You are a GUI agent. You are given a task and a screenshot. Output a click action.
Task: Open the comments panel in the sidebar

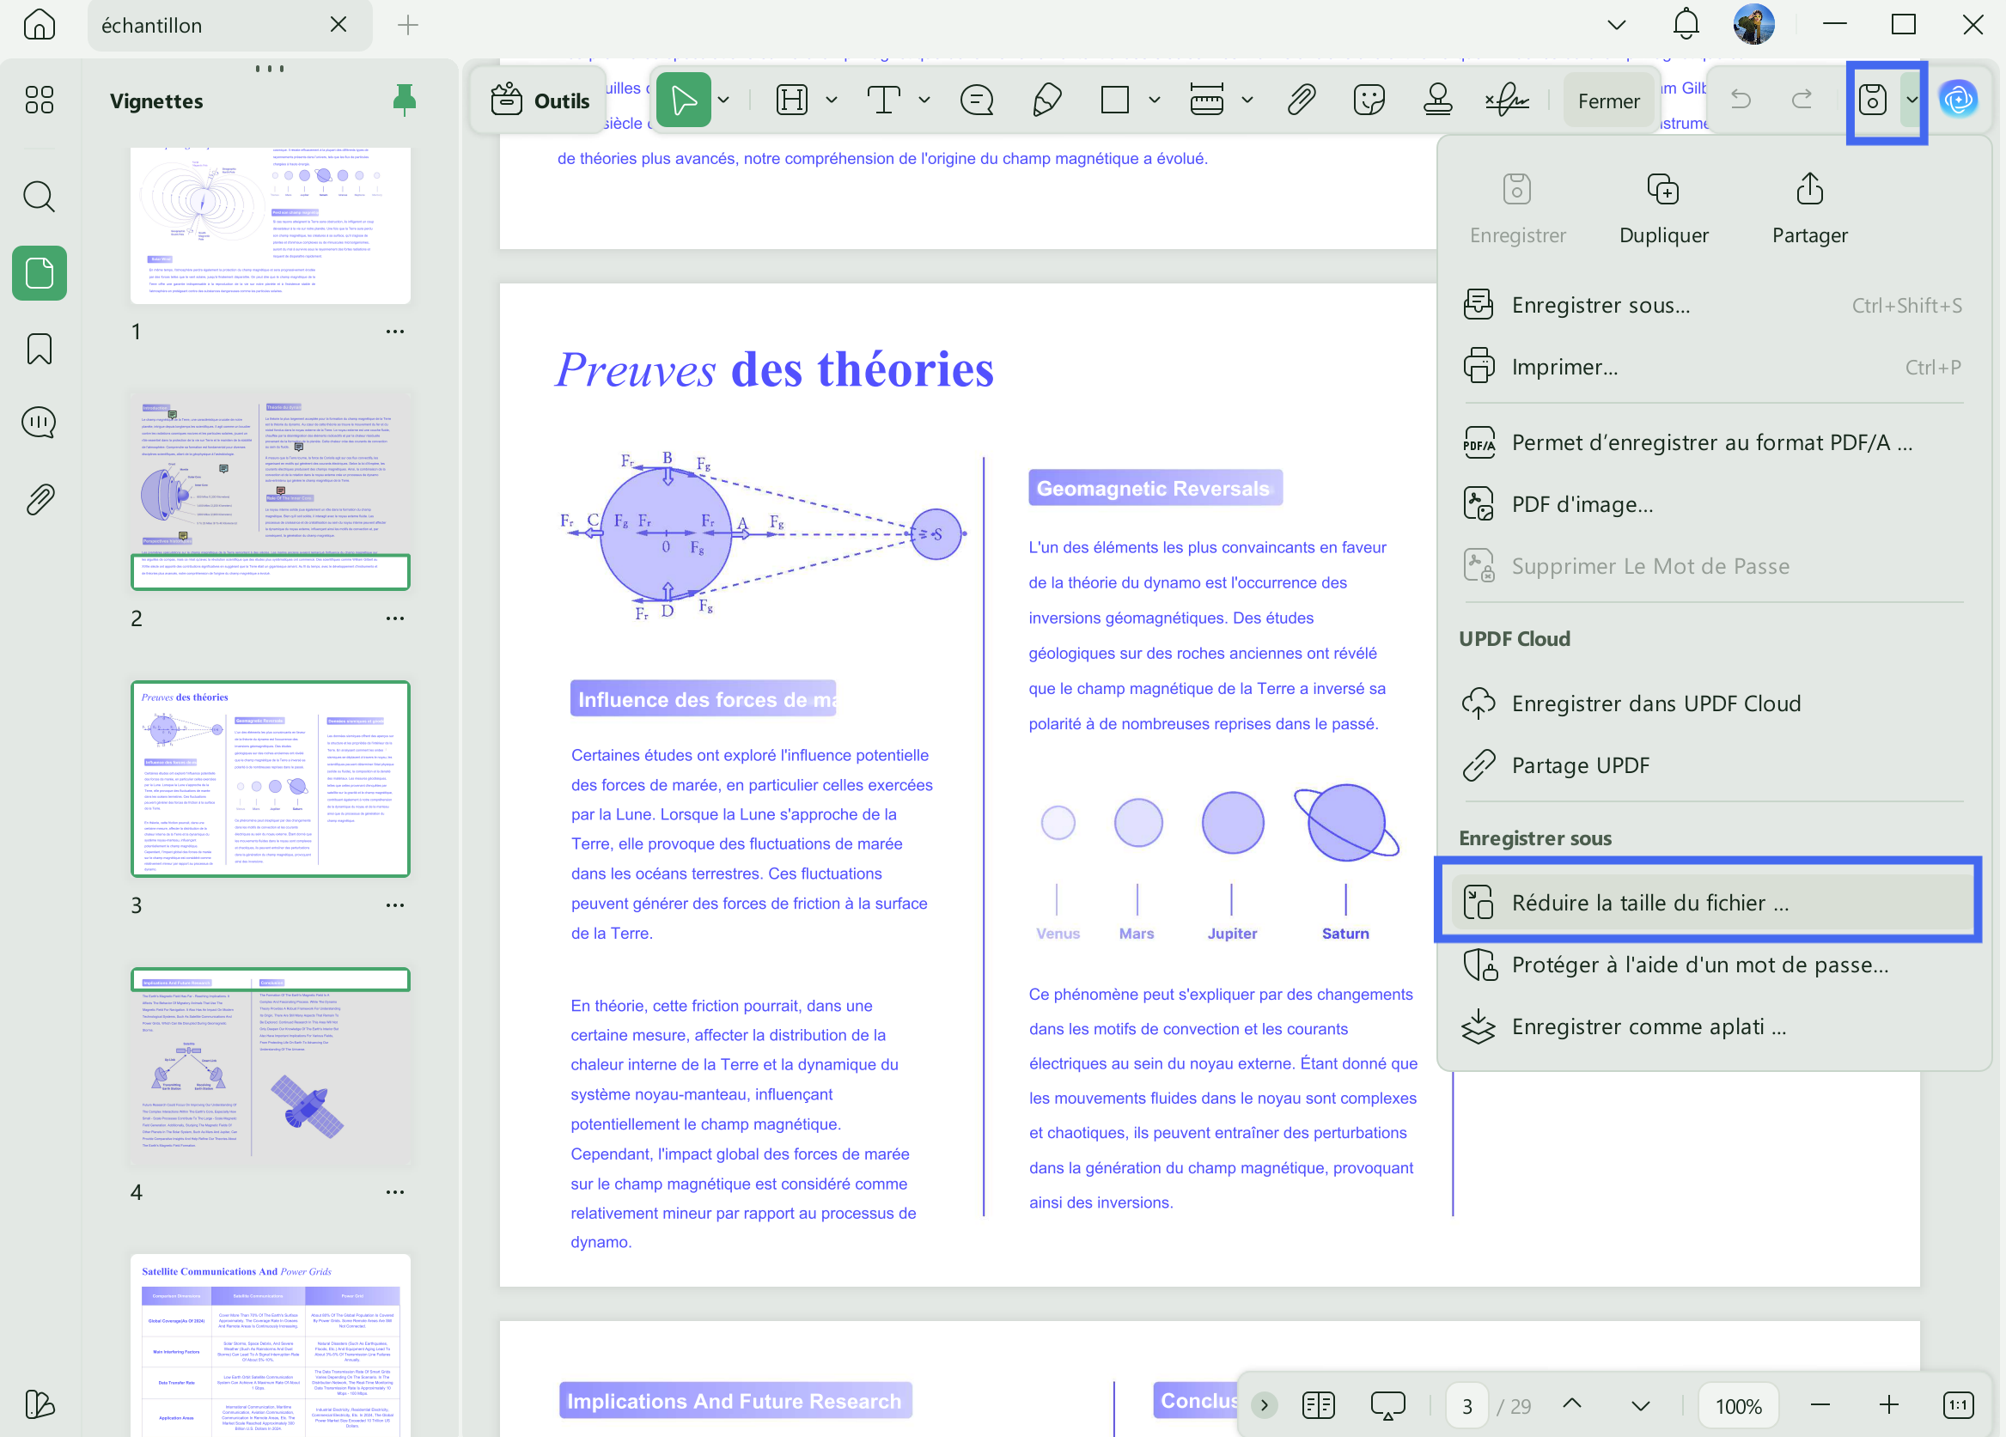[x=39, y=422]
